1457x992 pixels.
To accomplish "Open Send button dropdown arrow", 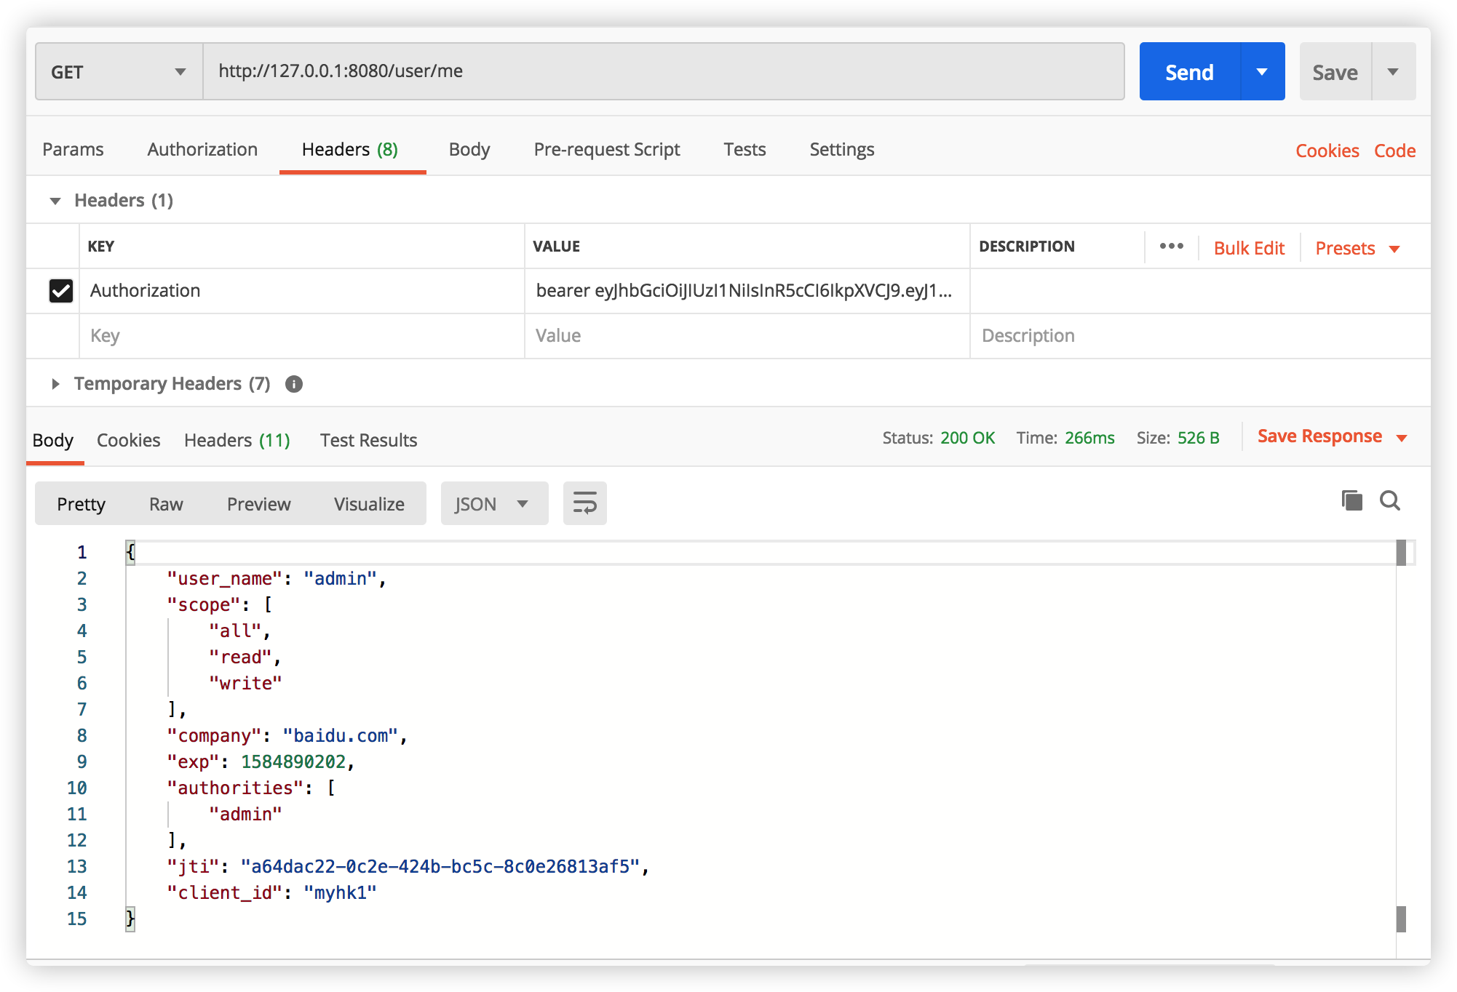I will (x=1262, y=72).
